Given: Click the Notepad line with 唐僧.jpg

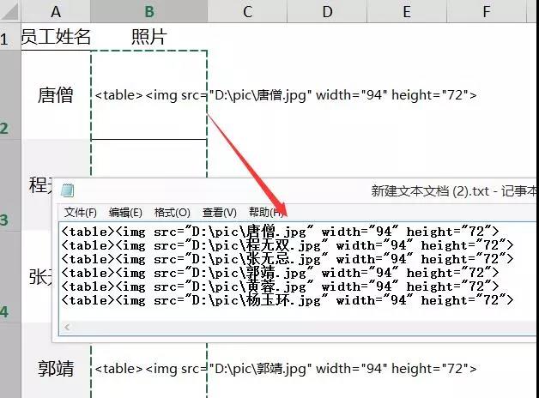Looking at the screenshot, I should pyautogui.click(x=280, y=232).
